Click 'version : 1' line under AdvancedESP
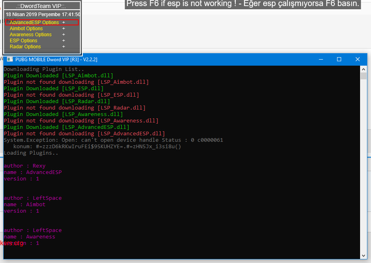The width and height of the screenshot is (371, 263). pyautogui.click(x=21, y=179)
